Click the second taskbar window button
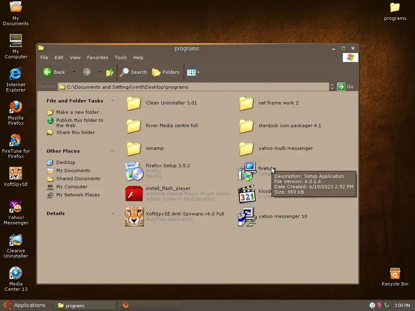Viewport: 415px width, 311px height. 150,305
